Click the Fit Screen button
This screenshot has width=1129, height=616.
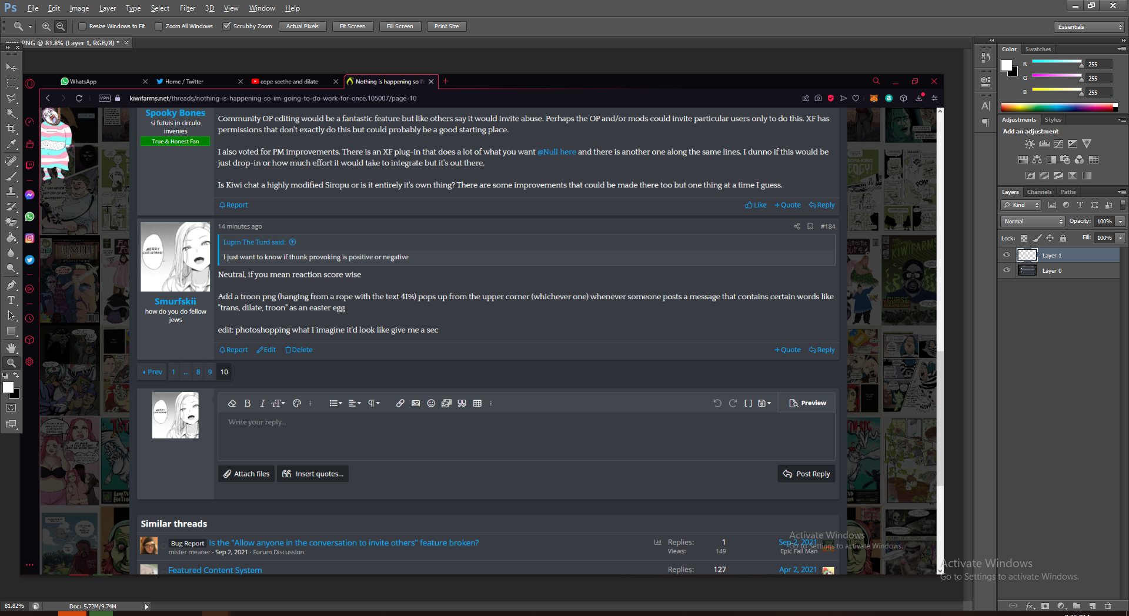pyautogui.click(x=353, y=26)
